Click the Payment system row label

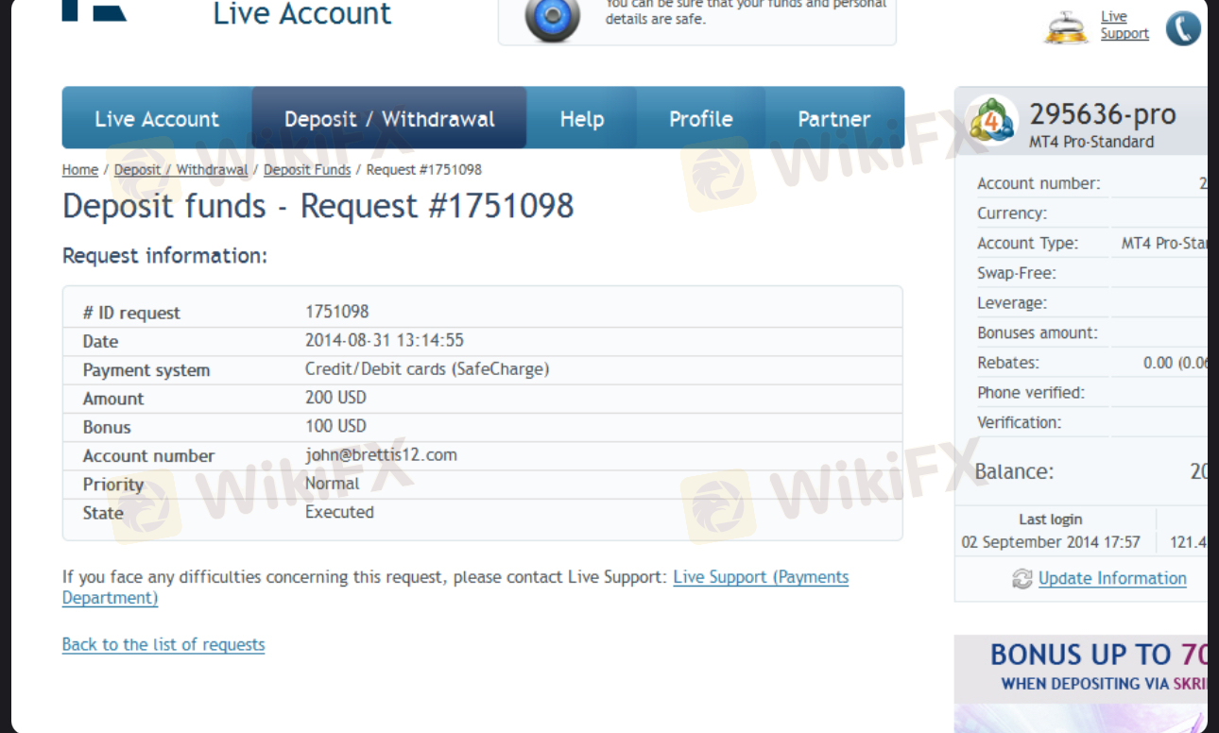(x=146, y=370)
